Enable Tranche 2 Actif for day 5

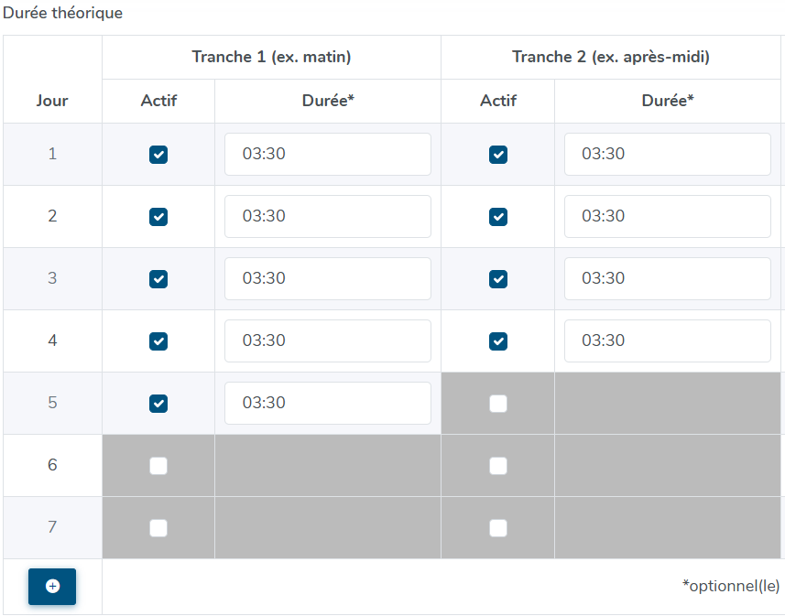click(x=498, y=404)
